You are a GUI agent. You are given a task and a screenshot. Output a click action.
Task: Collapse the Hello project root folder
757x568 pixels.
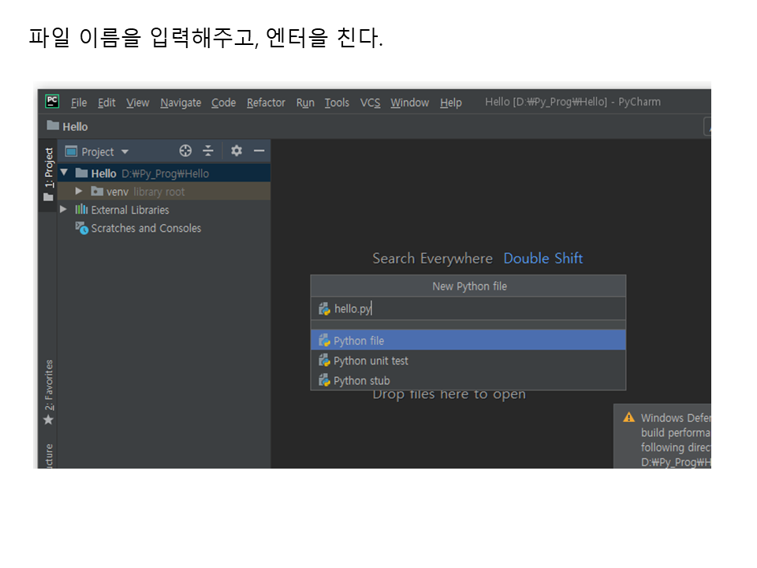(65, 173)
